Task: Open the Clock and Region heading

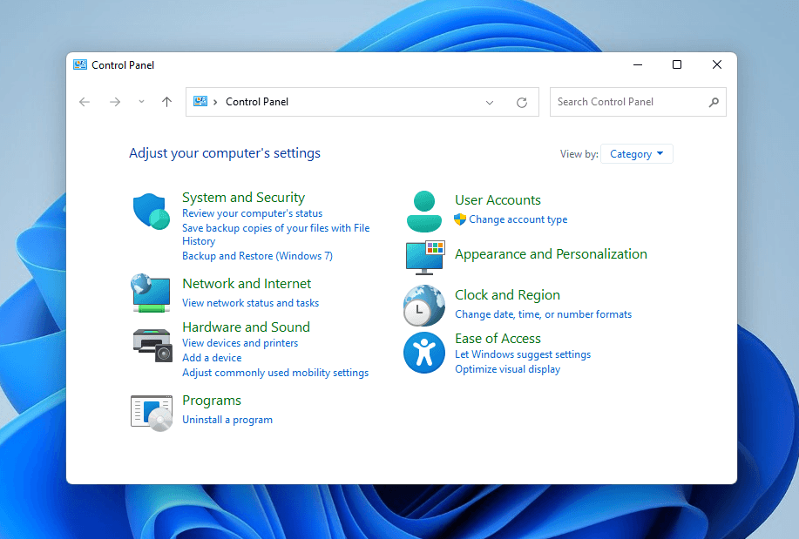Action: click(x=507, y=295)
